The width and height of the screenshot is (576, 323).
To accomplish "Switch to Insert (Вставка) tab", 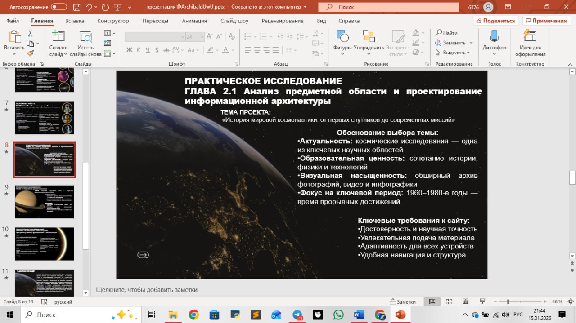I will coord(75,21).
